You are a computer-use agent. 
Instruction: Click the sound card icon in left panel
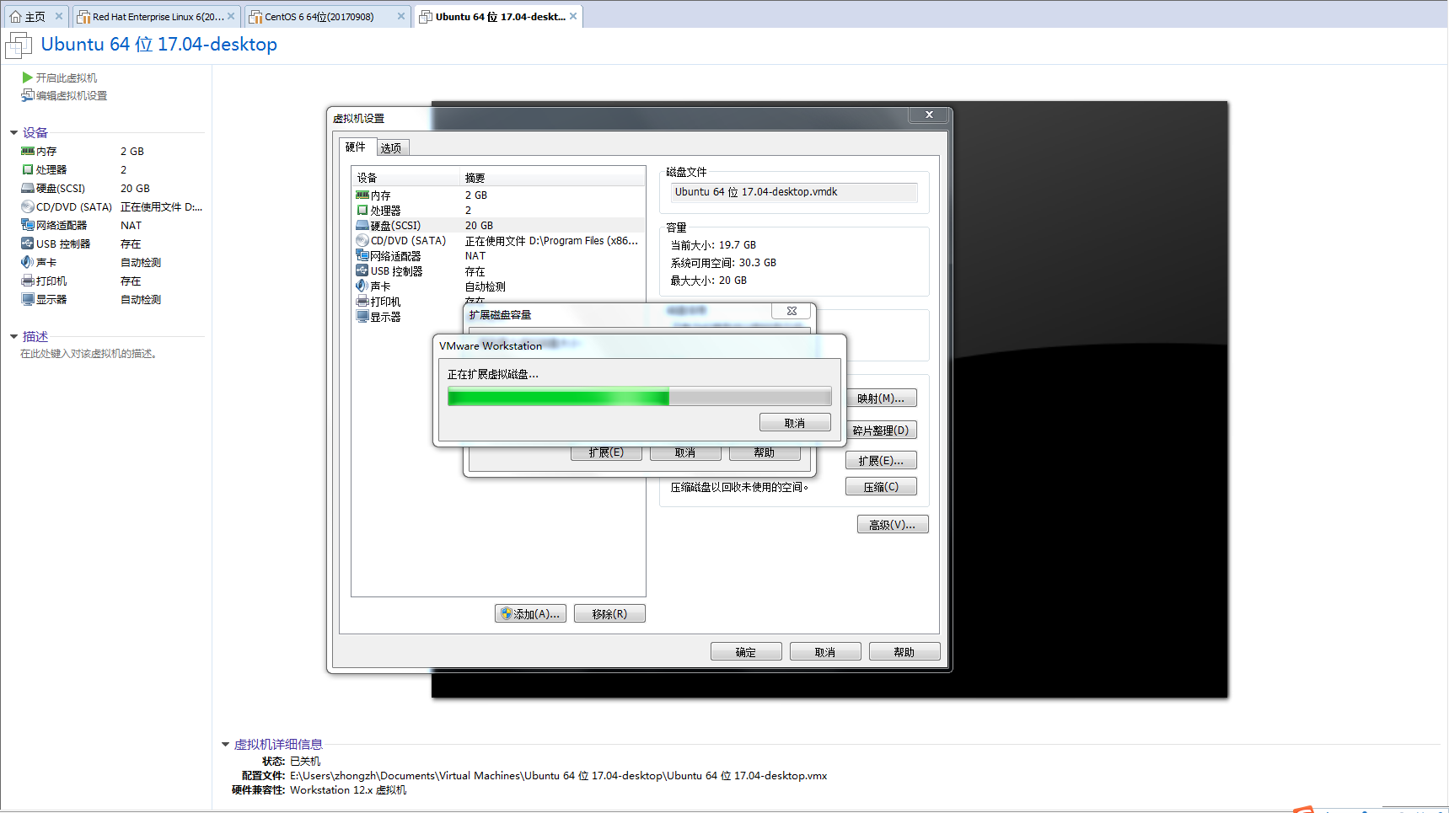[x=28, y=262]
